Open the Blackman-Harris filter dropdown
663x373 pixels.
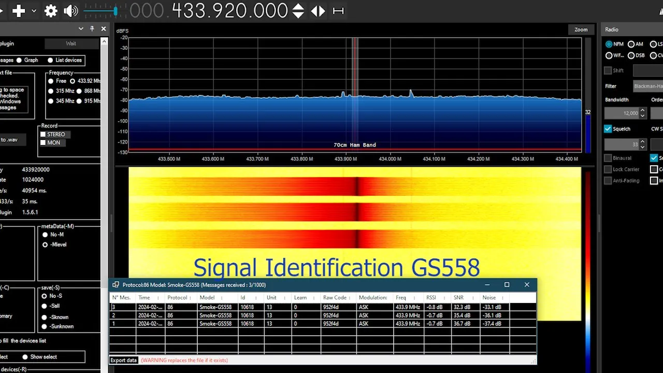pyautogui.click(x=648, y=87)
